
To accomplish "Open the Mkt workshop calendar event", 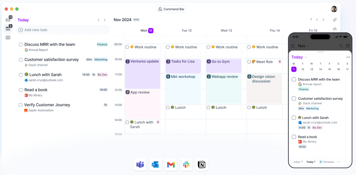I will click(x=183, y=89).
